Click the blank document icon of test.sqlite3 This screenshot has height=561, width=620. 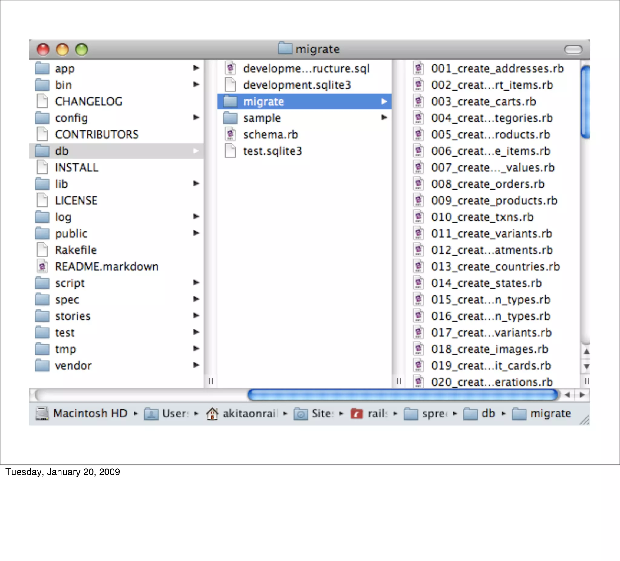click(230, 151)
